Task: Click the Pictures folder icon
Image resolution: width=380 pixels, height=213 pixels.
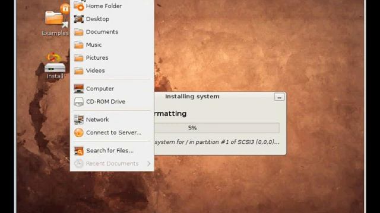Action: 78,58
